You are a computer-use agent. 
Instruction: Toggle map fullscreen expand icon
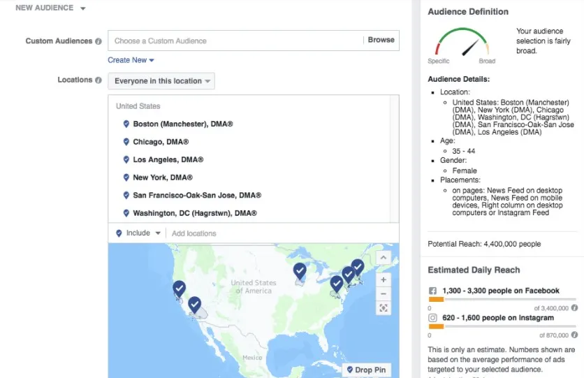click(x=383, y=308)
